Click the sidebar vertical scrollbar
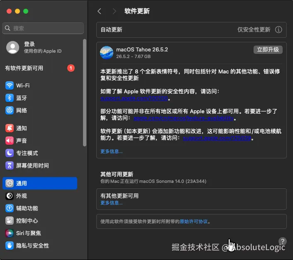This screenshot has height=260, width=293. (x=85, y=93)
